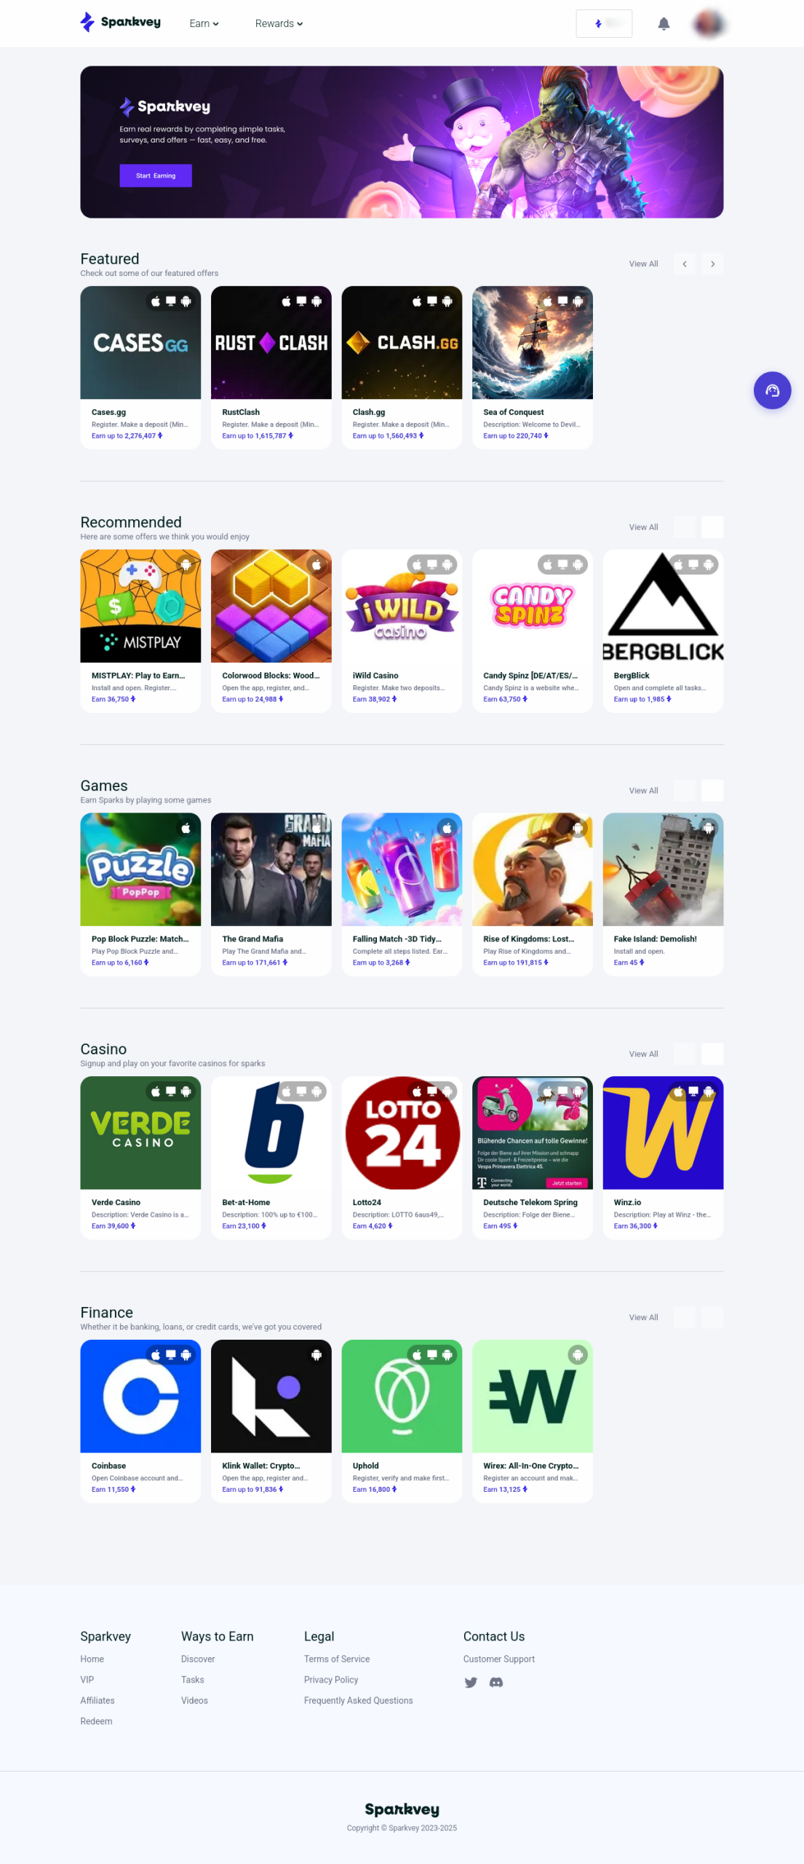Open Terms of Service footer link
The width and height of the screenshot is (804, 1864).
pos(337,1659)
